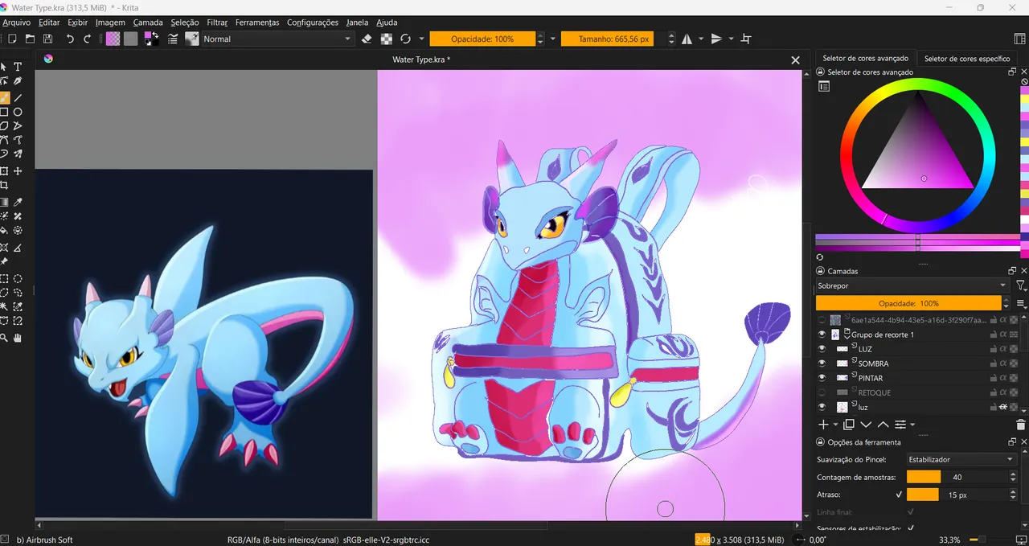
Task: Select the Text tool in the toolbox
Action: click(x=18, y=68)
